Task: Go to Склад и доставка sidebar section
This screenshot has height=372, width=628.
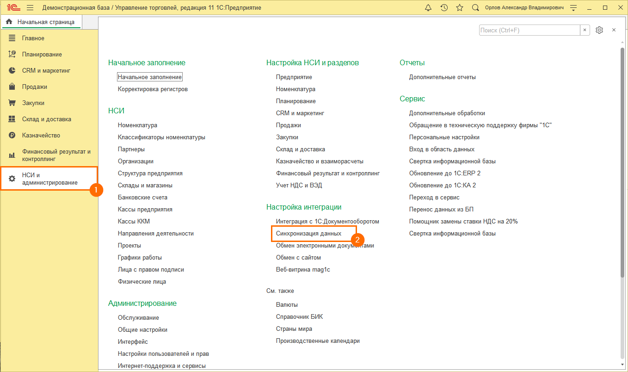Action: (x=46, y=119)
